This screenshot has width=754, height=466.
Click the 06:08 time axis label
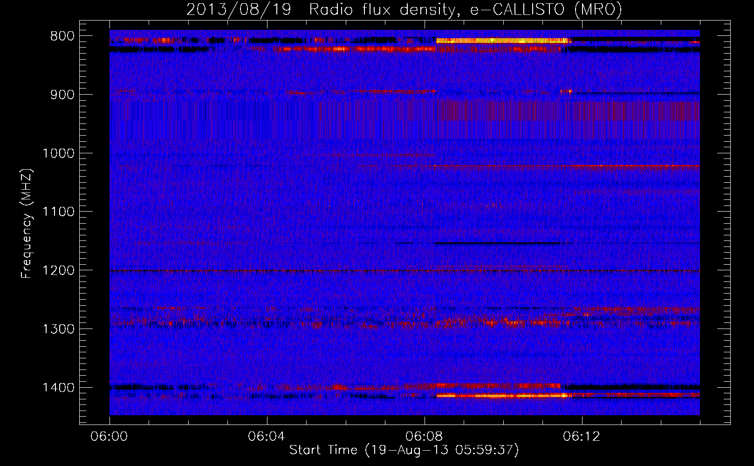[424, 437]
